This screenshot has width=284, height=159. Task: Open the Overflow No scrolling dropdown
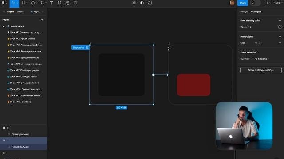click(262, 59)
